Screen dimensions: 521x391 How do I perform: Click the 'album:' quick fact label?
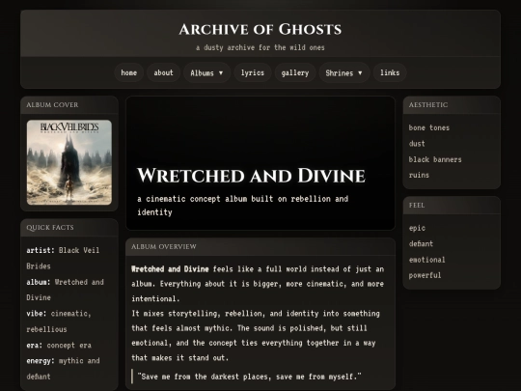coord(39,282)
